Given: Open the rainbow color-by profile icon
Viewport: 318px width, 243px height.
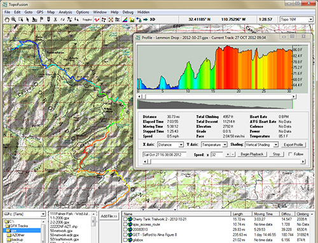Looking at the screenshot, I should click(x=125, y=20).
